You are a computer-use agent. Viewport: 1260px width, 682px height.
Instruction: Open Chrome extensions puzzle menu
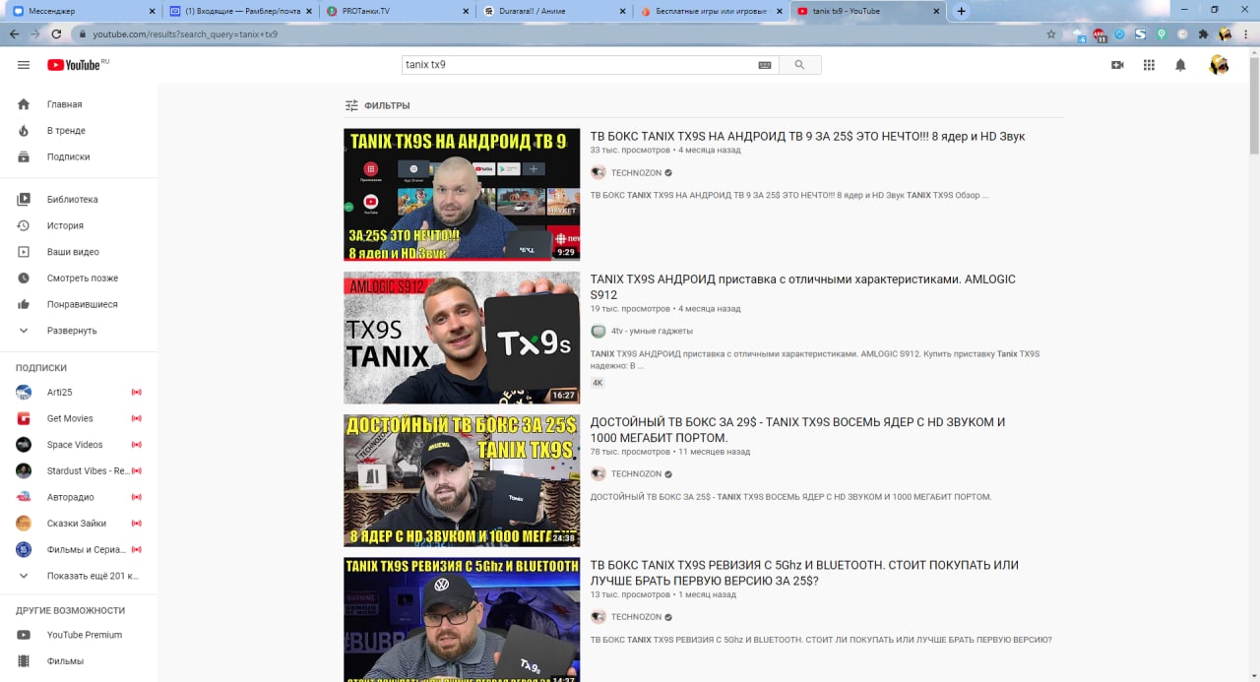(x=1203, y=33)
